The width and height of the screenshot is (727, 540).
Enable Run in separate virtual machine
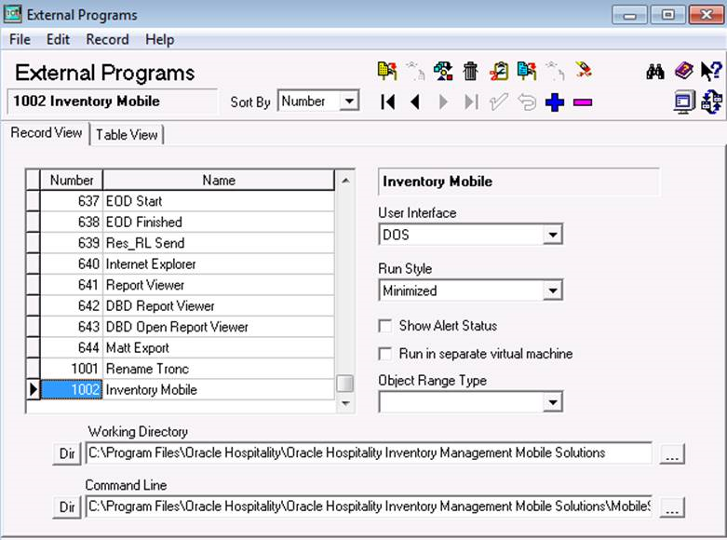tap(385, 354)
